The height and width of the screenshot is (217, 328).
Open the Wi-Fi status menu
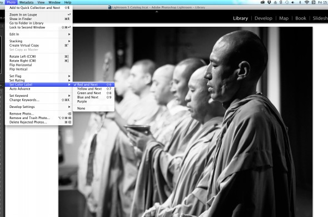(x=307, y=2)
